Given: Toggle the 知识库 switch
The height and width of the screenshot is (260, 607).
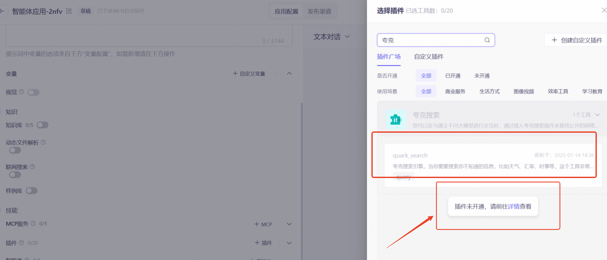Looking at the screenshot, I should click(42, 125).
